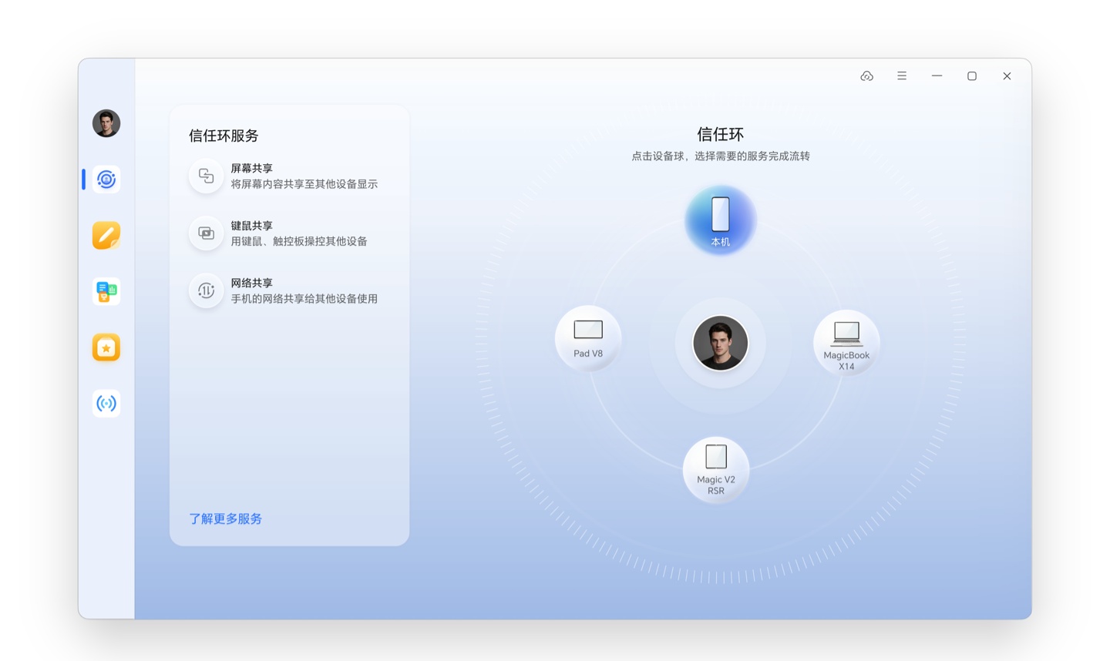The height and width of the screenshot is (661, 1110).
Task: Open the hamburger menu in the title bar
Action: tap(902, 76)
